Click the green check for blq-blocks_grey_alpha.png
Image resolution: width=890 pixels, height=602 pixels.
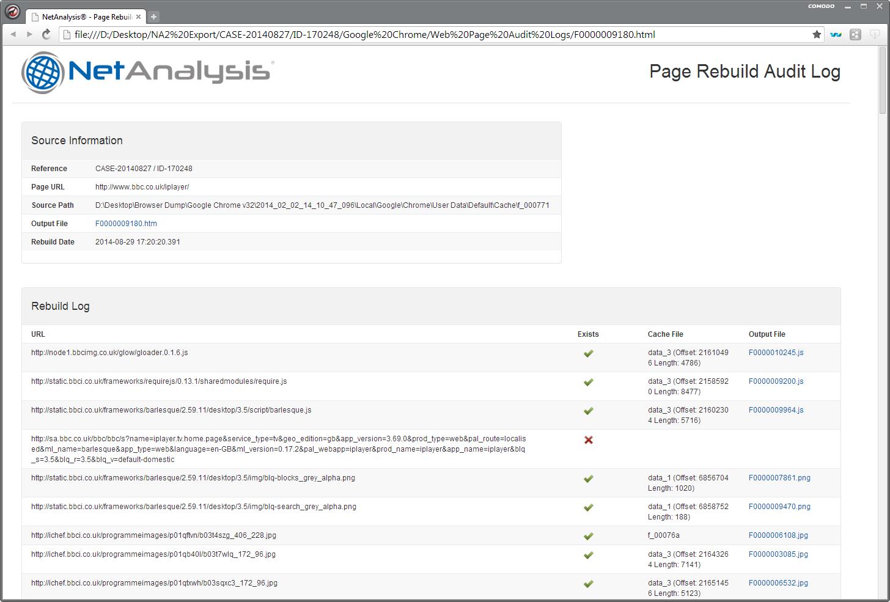tap(588, 479)
